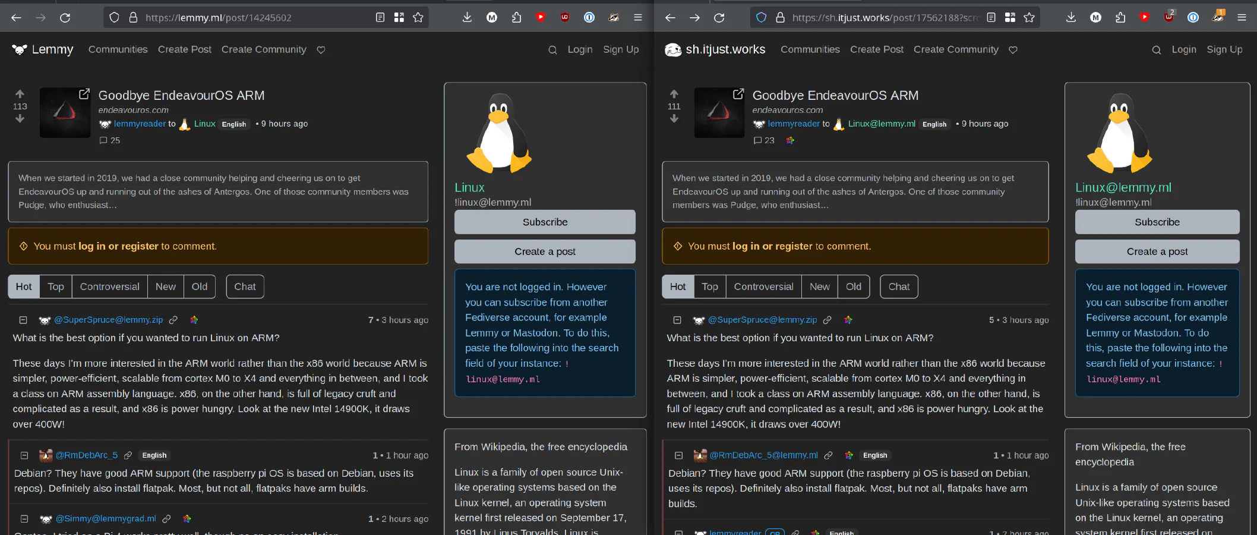Open Communities from the navbar
Screen dimensions: 1257x535
pyautogui.click(x=118, y=49)
